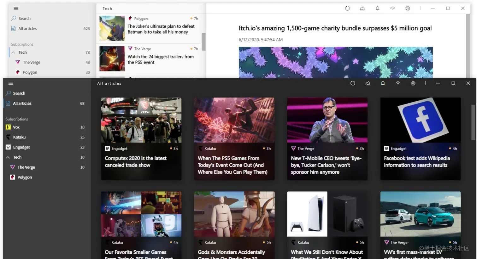The height and width of the screenshot is (259, 477).
Task: Click refresh icon in dark window toolbar
Action: tap(353, 83)
